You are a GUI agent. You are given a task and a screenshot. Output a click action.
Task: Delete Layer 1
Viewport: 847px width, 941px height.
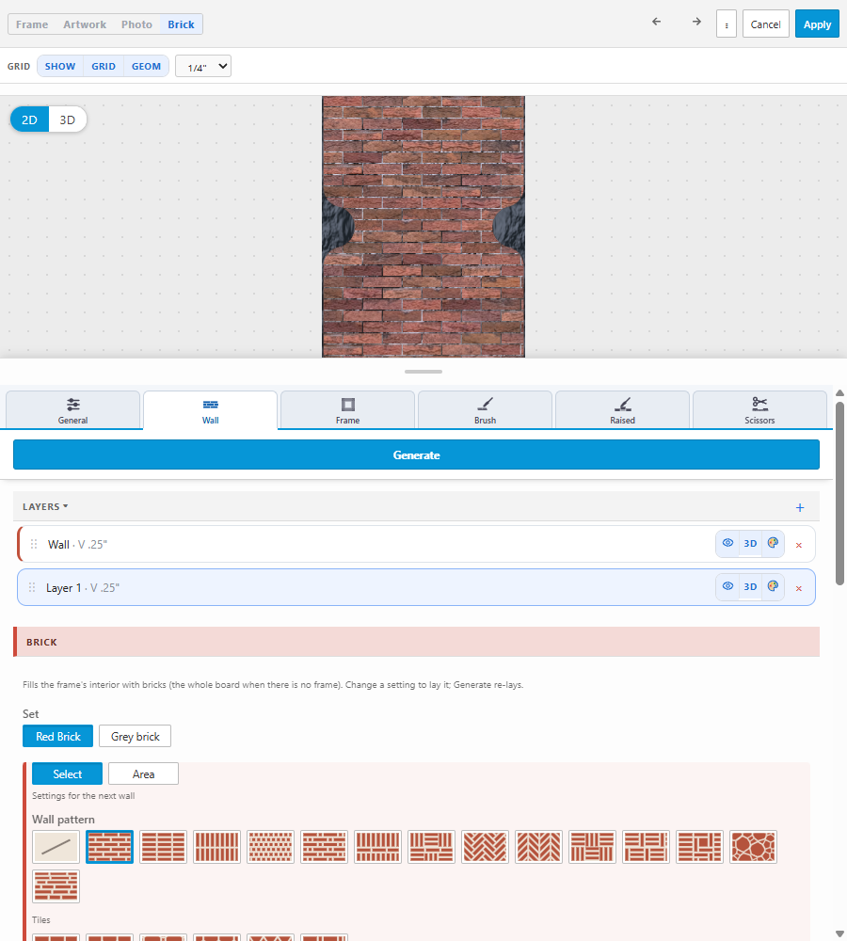(798, 588)
